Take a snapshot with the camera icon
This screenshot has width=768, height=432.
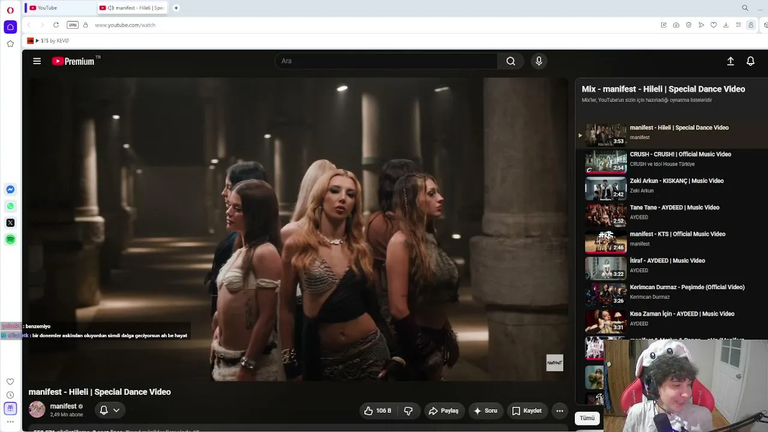pos(676,25)
